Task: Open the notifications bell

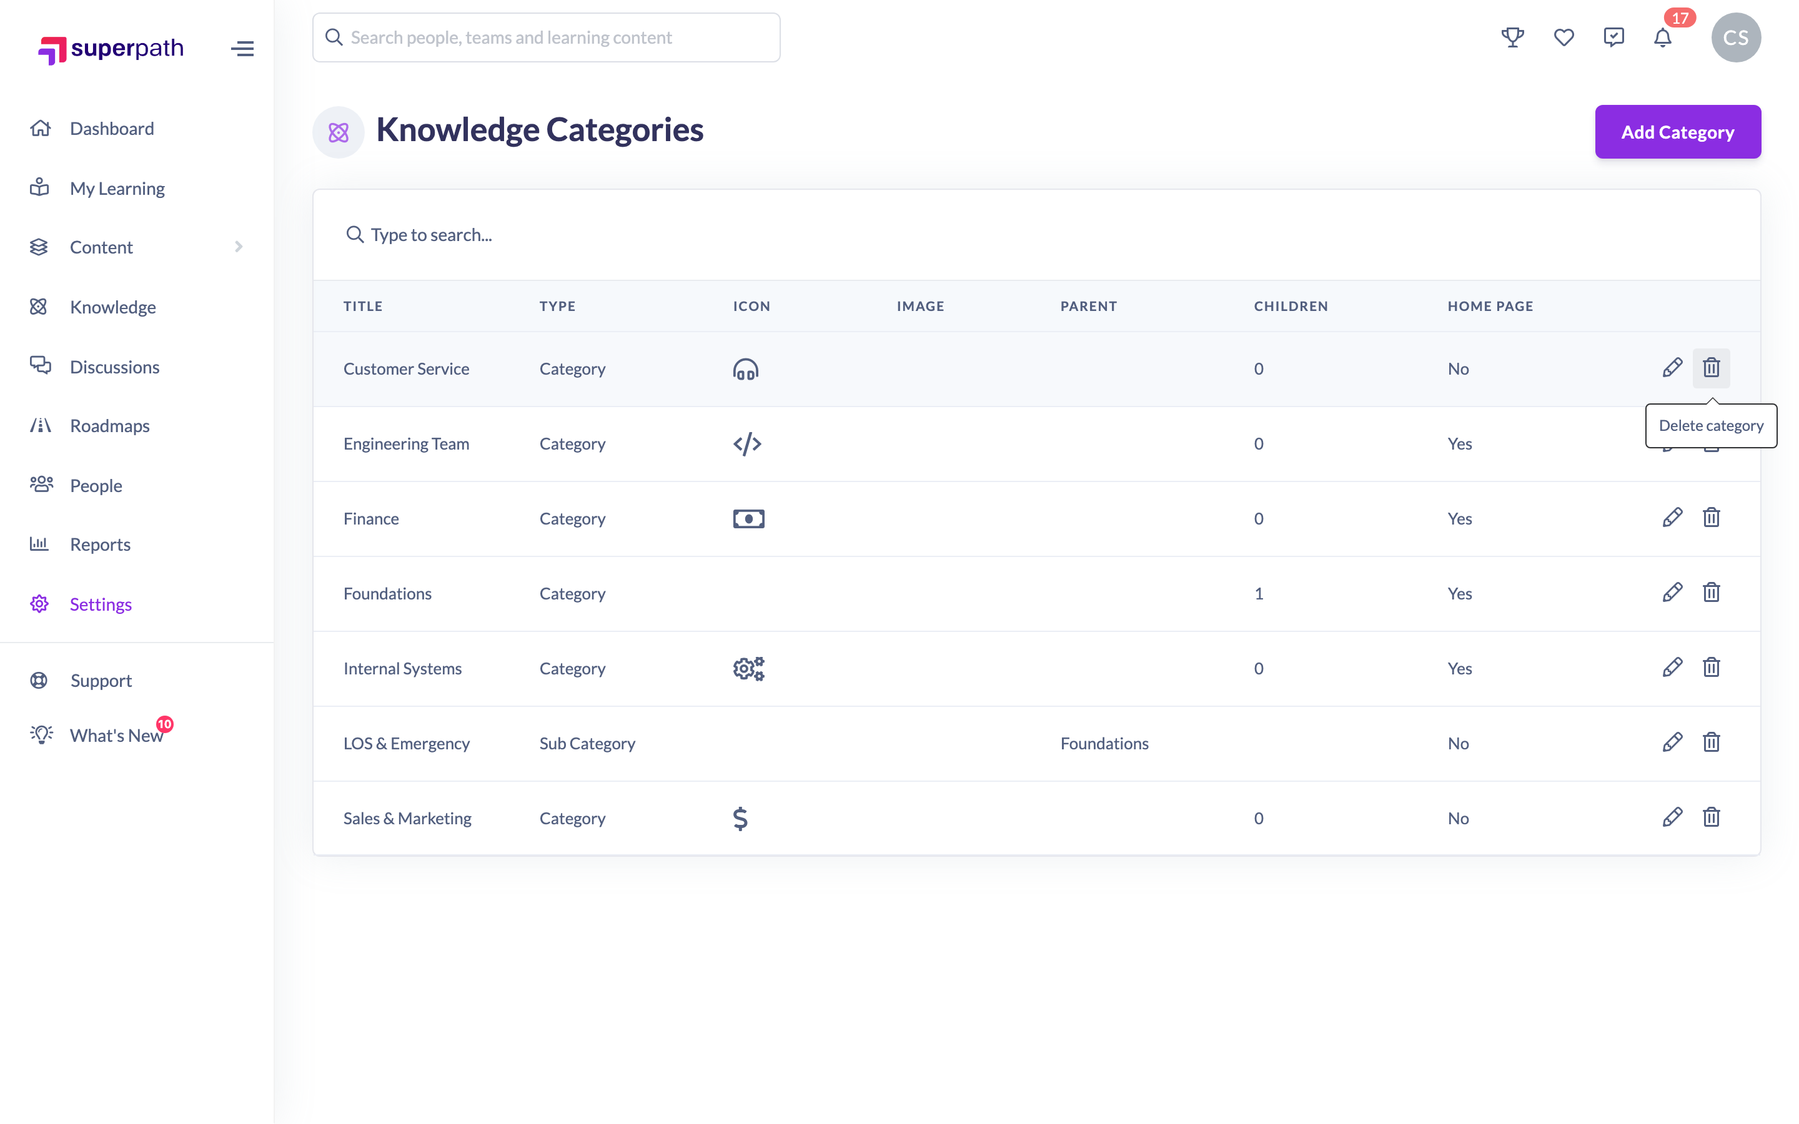Action: [1662, 38]
